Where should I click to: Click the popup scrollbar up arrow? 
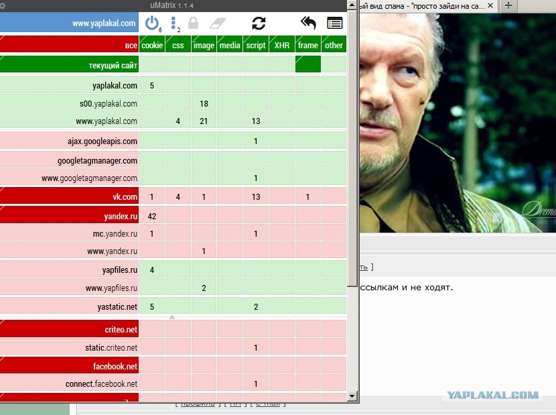coord(352,5)
